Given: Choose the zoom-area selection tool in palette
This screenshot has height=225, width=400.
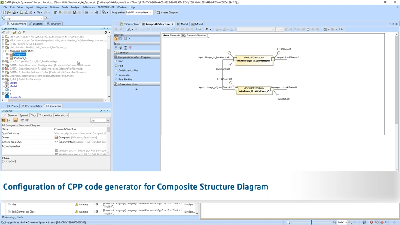Looking at the screenshot, I should pyautogui.click(x=121, y=39).
